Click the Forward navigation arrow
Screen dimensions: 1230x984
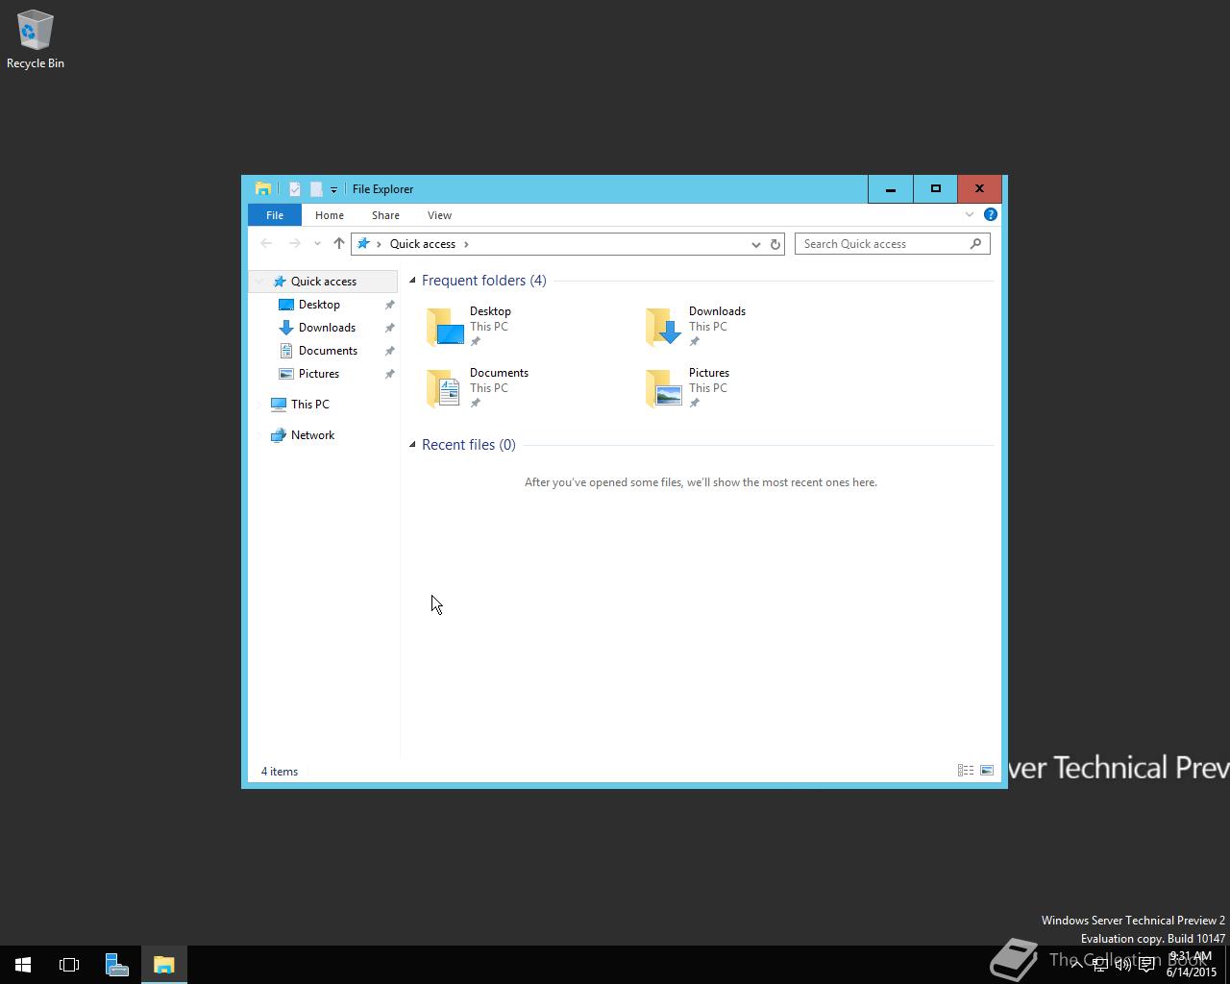click(295, 244)
